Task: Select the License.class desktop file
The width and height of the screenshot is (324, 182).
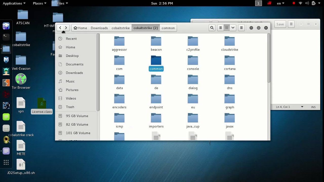Action: coord(42,106)
